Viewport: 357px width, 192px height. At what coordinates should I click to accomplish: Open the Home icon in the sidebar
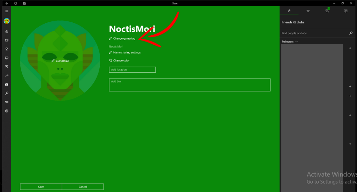pos(7,31)
